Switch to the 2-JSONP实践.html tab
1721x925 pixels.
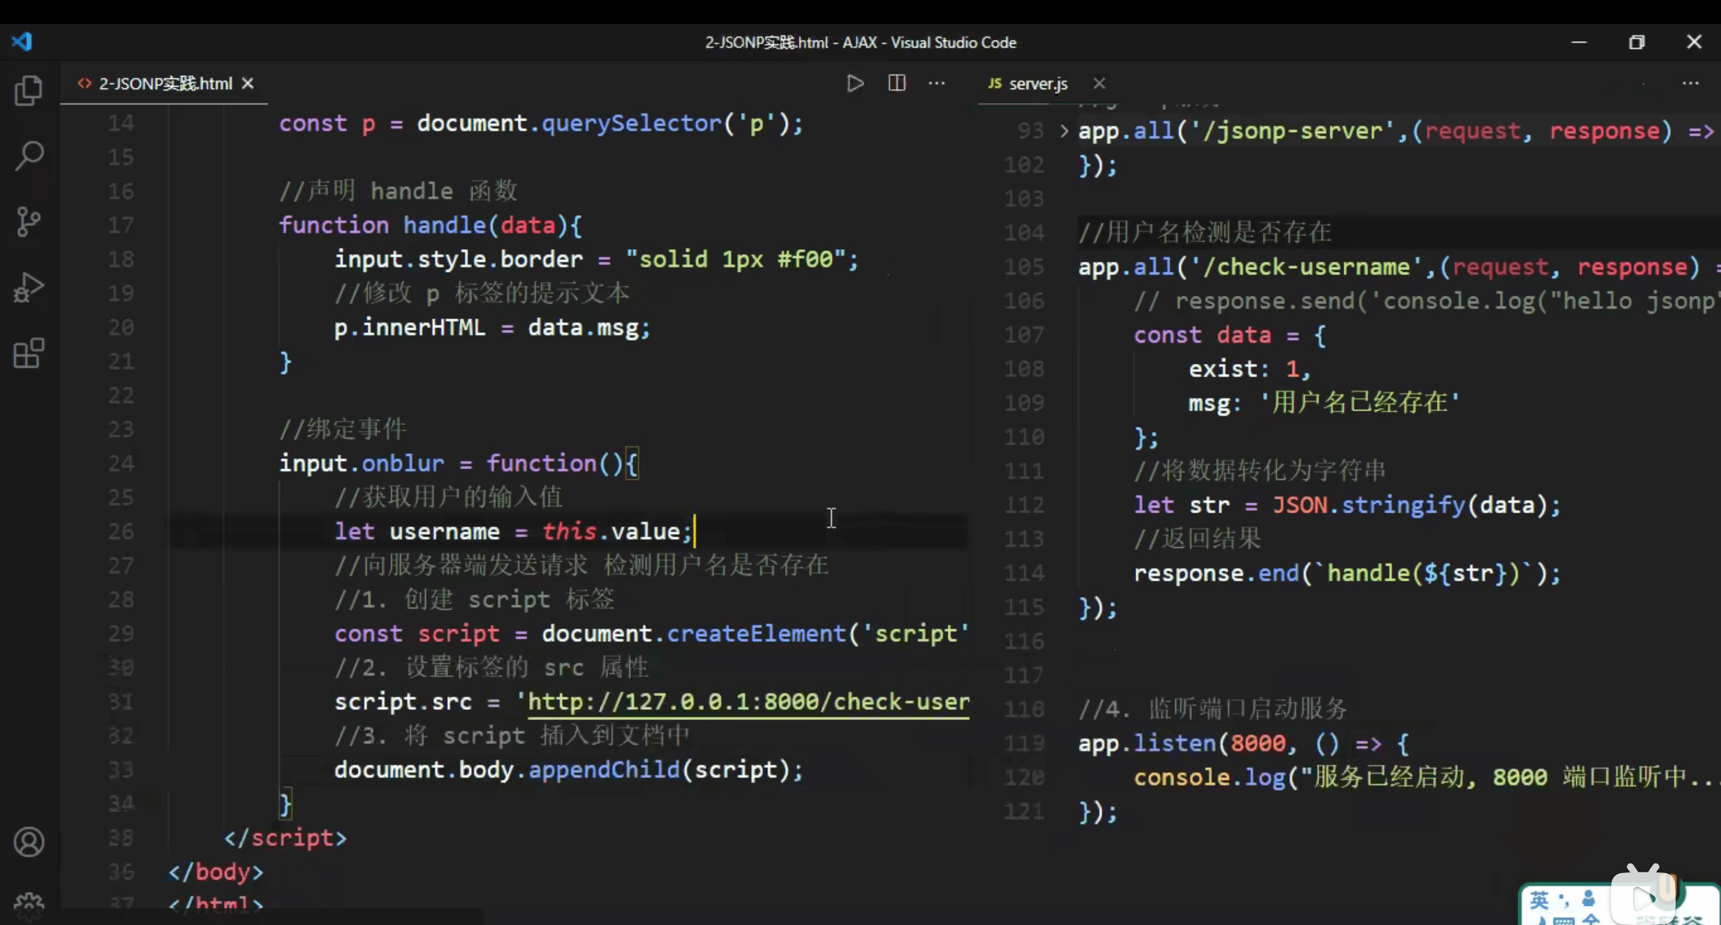tap(165, 84)
